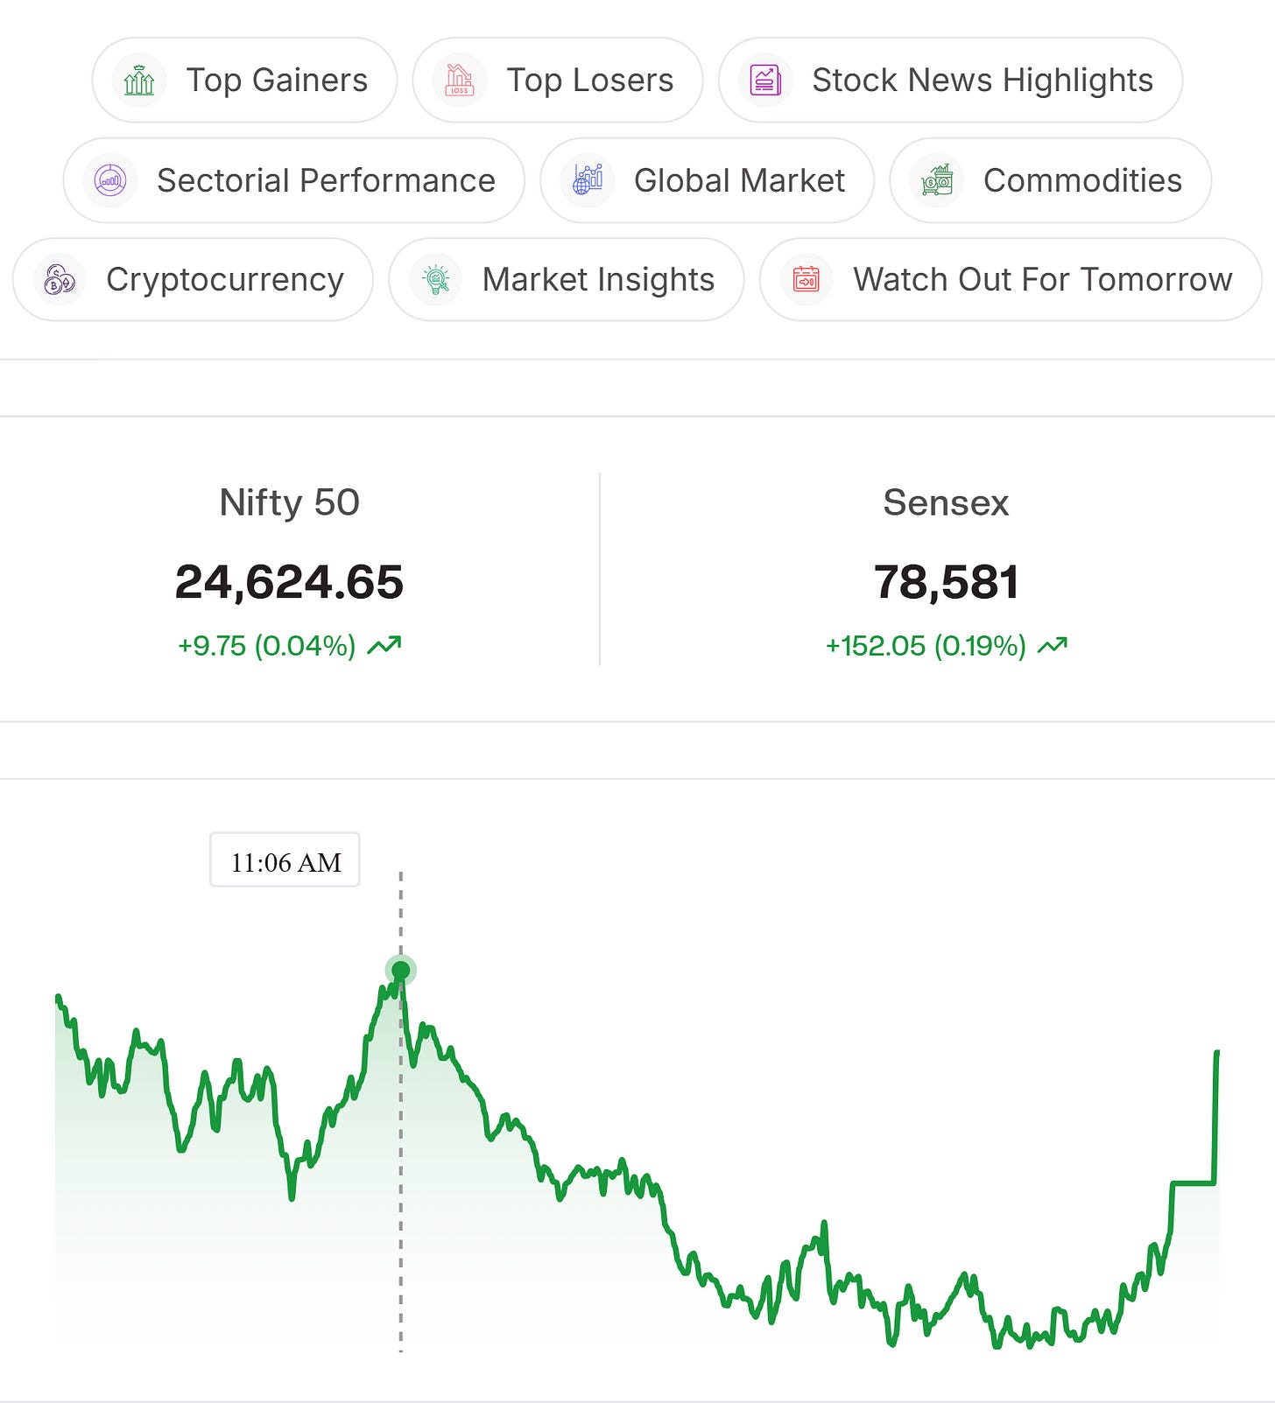This screenshot has width=1275, height=1403.
Task: Click the Top Losers red loss icon
Action: 460,81
